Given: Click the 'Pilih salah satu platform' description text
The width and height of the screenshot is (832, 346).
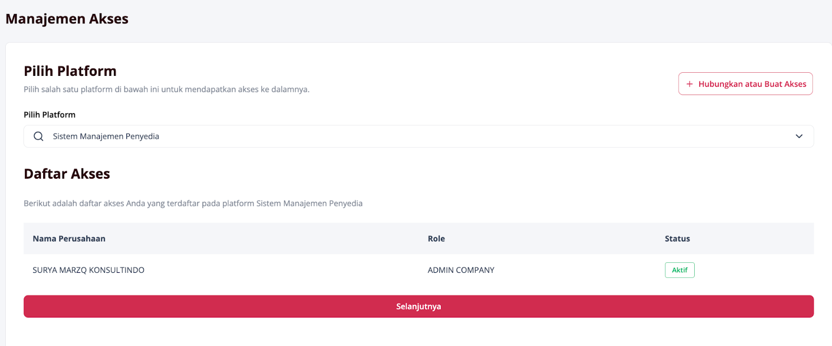Looking at the screenshot, I should point(166,89).
